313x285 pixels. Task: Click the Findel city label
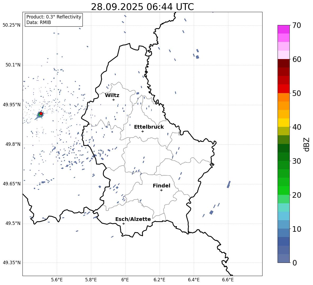click(x=162, y=186)
